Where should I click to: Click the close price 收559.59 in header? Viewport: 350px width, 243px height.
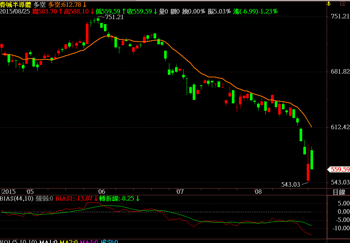(x=142, y=12)
